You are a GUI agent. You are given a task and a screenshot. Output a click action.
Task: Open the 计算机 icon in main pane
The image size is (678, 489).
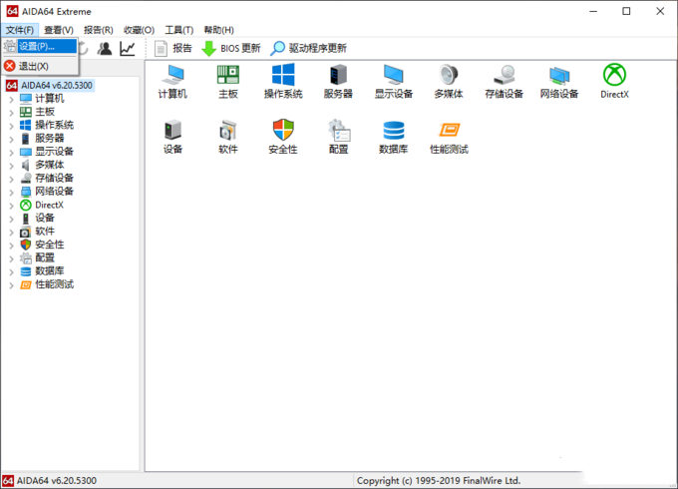(172, 82)
